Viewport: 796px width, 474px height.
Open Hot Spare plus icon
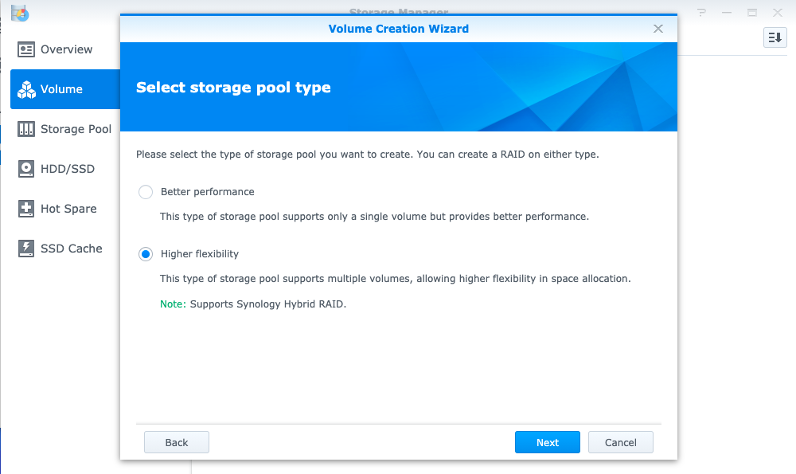pos(26,208)
